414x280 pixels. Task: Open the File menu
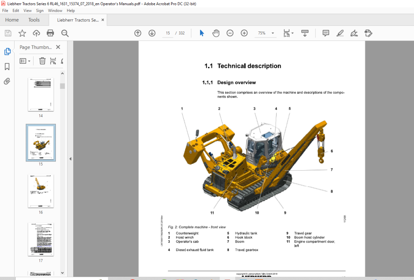(x=5, y=10)
